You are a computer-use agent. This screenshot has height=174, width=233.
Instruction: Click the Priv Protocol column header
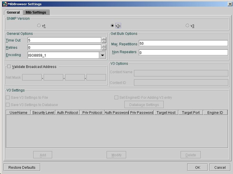[x=92, y=112]
